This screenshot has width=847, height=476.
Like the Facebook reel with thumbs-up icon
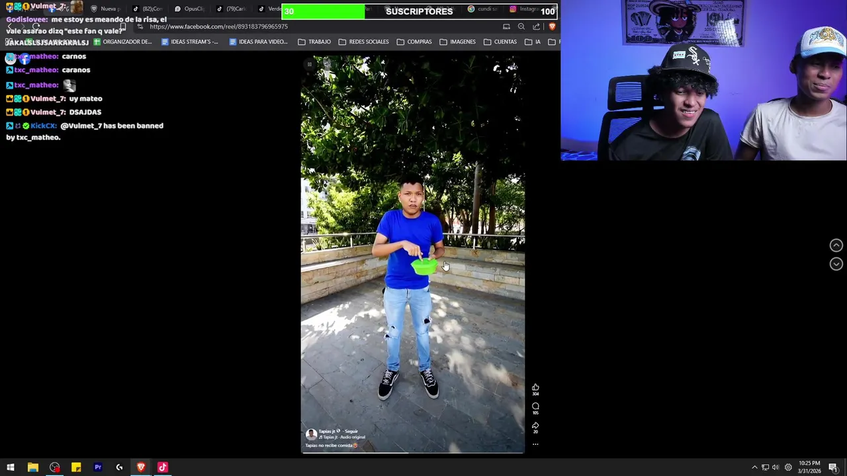(535, 387)
